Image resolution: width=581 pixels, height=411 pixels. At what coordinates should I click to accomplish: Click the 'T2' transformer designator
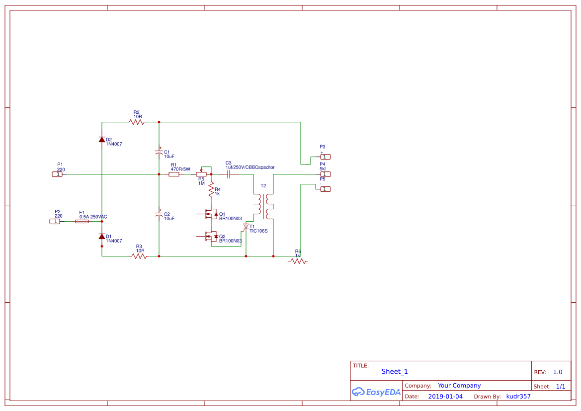(x=263, y=186)
